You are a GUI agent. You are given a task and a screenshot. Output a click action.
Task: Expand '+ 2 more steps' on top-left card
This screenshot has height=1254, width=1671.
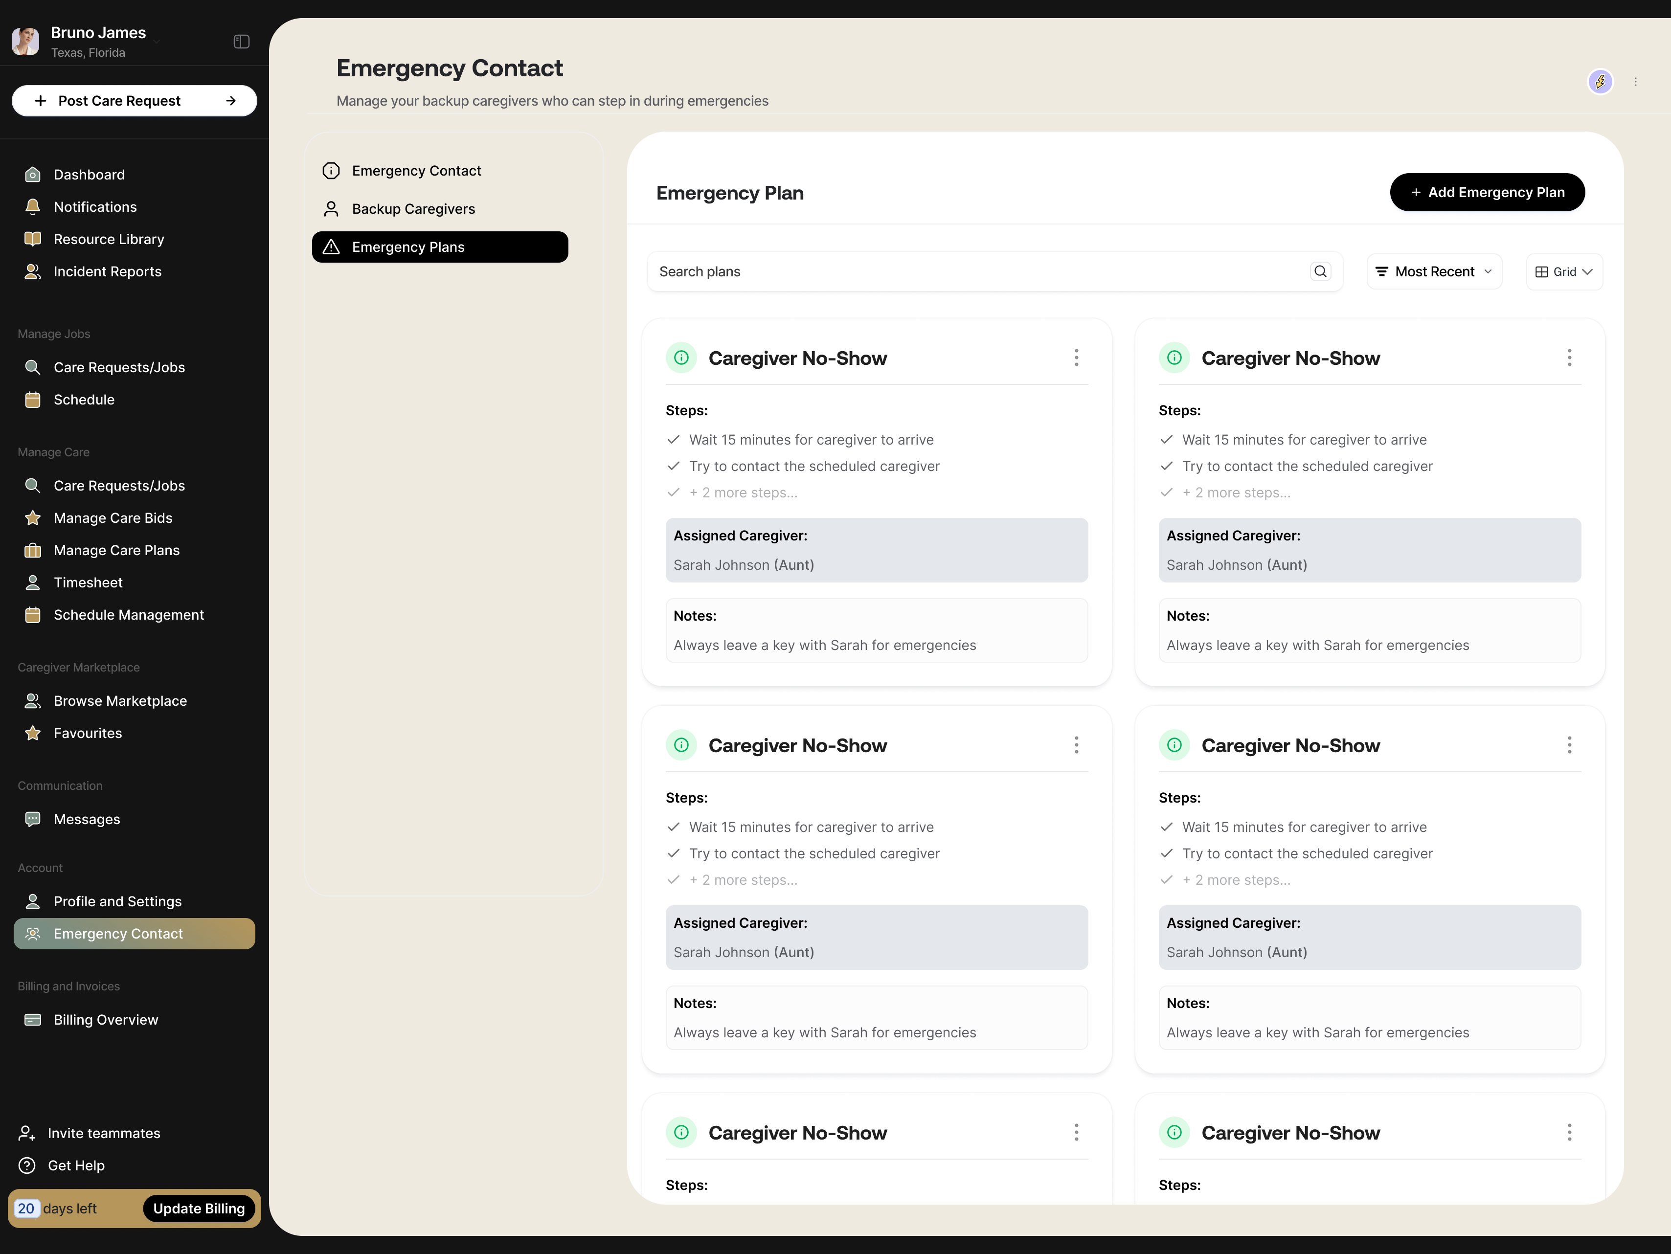pos(743,493)
